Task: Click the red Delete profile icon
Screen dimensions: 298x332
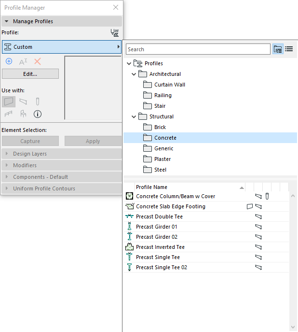Action: click(x=38, y=61)
